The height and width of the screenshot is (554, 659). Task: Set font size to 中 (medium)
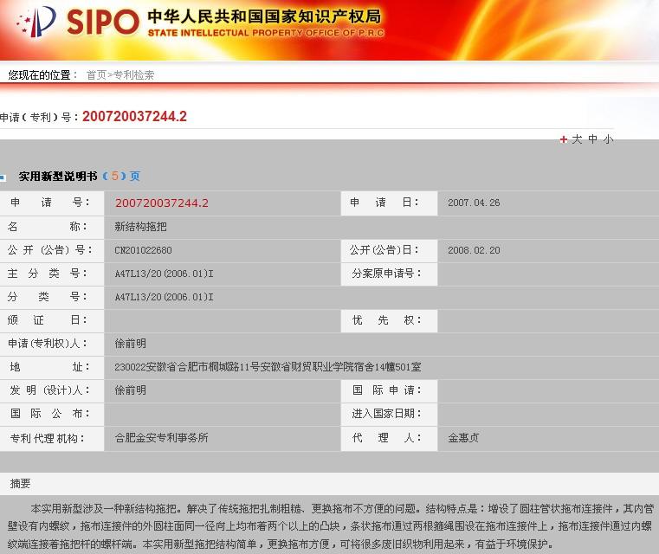593,139
